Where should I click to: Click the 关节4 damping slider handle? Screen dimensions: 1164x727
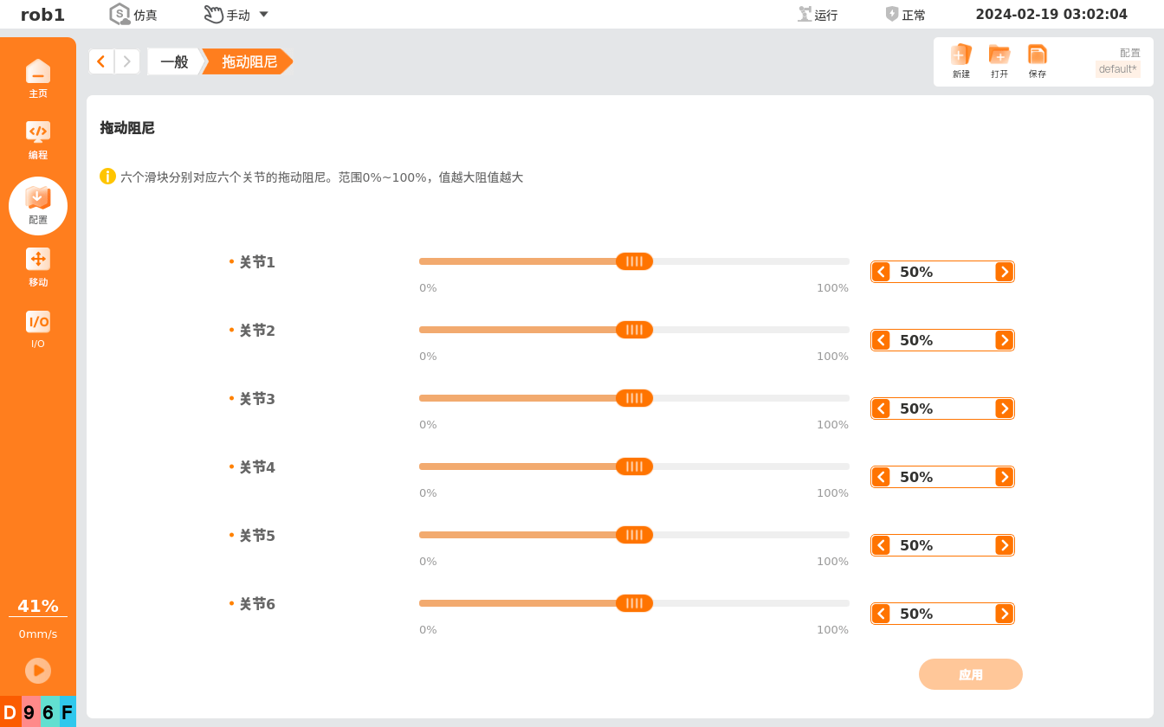point(635,466)
